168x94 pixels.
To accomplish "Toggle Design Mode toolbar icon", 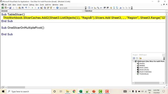I will click(41, 8).
